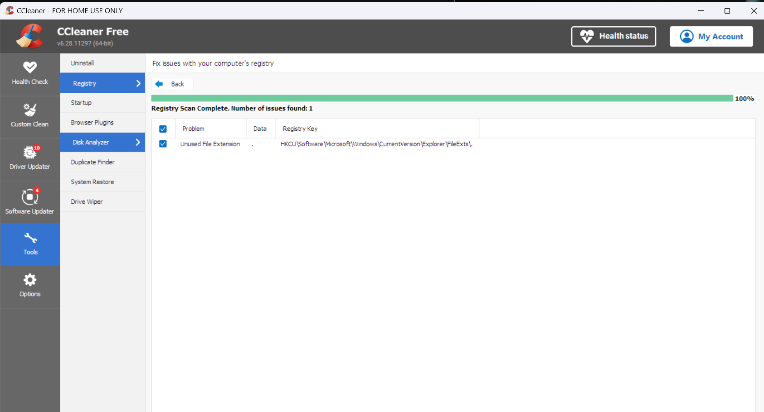Click the green registry scan progress bar
764x412 pixels.
click(442, 98)
